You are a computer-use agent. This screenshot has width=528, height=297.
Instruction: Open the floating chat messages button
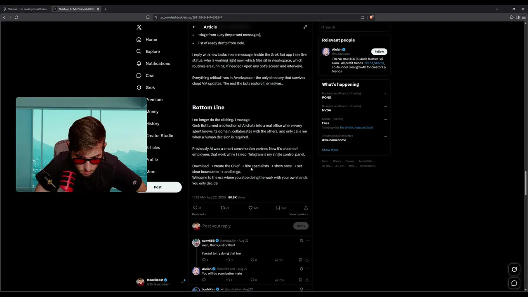514,283
